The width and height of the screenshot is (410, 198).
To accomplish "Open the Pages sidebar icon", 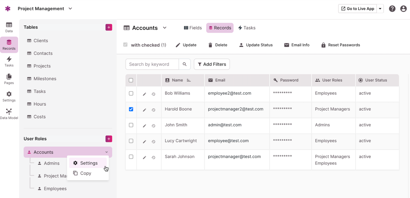I will (9, 79).
